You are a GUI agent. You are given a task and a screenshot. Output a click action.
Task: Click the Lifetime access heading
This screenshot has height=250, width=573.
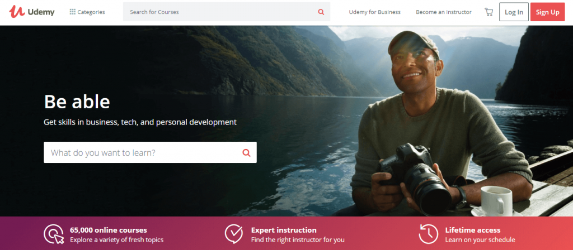click(472, 230)
